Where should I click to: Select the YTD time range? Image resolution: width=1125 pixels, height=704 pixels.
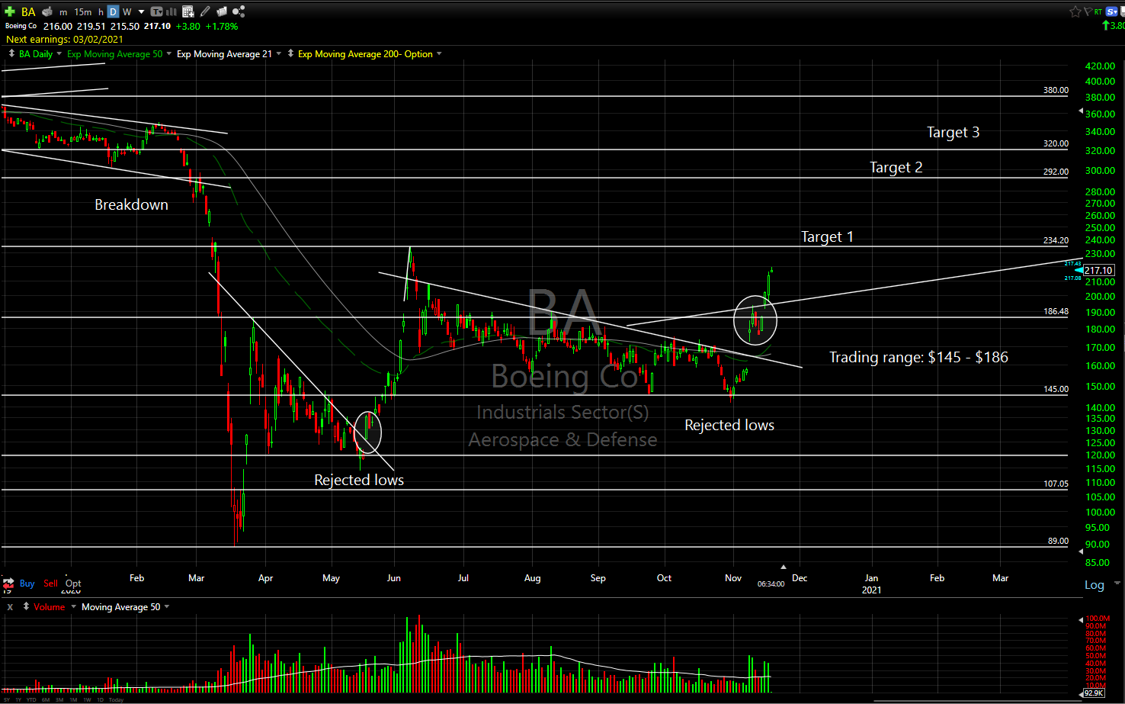coord(31,699)
